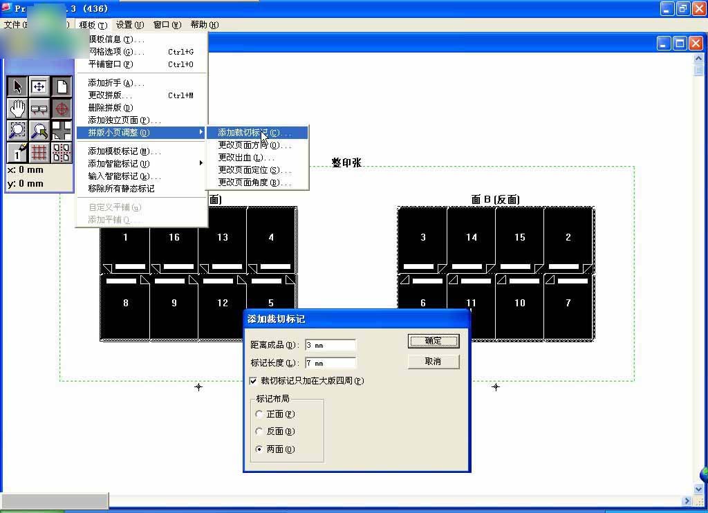Screen dimensions: 708x513
Task: Click the 标记长度(L) input field
Action: click(330, 362)
